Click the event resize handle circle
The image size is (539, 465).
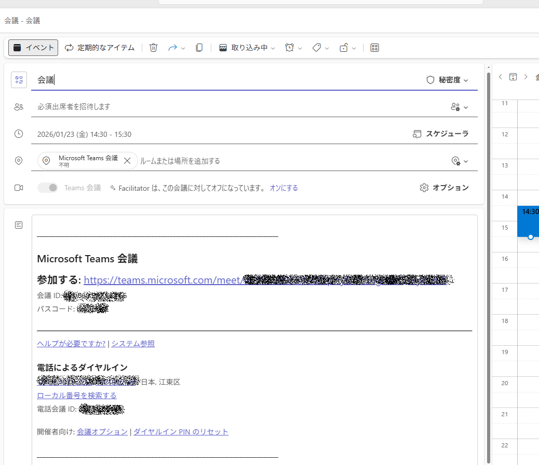(x=531, y=237)
